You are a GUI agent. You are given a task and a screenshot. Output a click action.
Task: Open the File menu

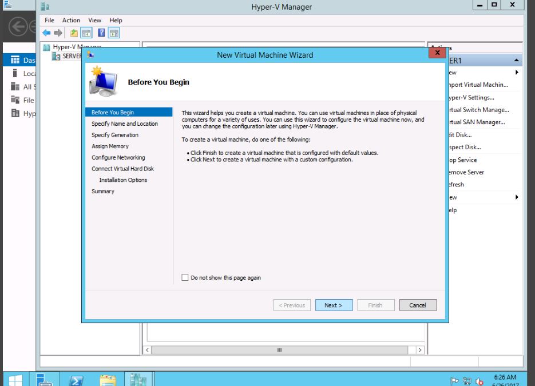tap(49, 20)
